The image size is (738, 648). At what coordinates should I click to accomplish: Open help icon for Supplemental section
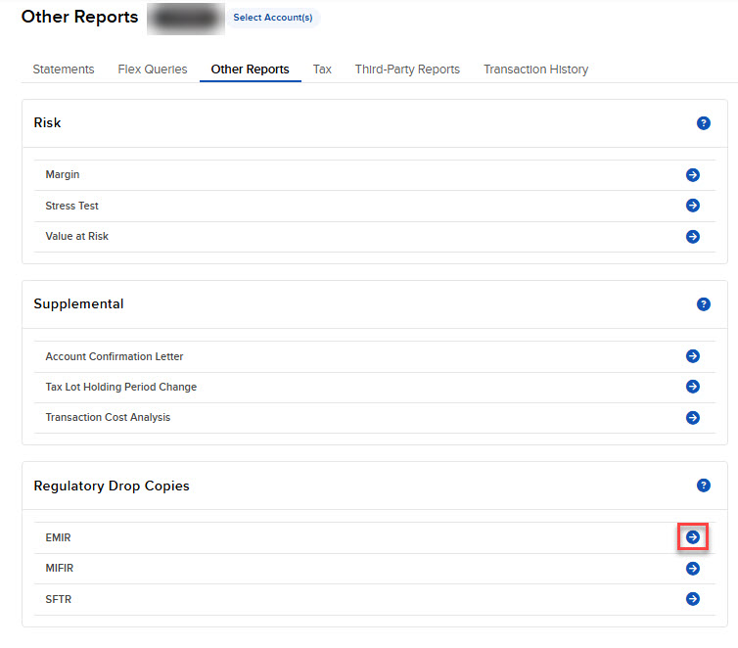[x=703, y=304]
